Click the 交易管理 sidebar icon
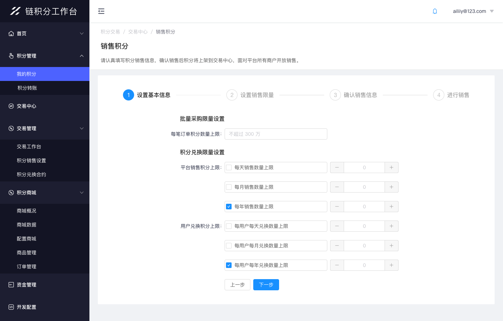Image resolution: width=503 pixels, height=321 pixels. [11, 128]
